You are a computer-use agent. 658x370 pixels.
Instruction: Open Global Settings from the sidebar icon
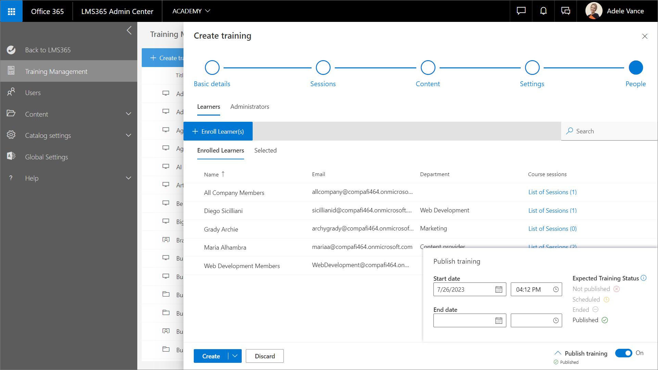click(x=11, y=157)
